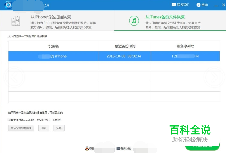The image size is (226, 153).
Task: Click the green iTunes music note icon
Action: (x=134, y=21)
